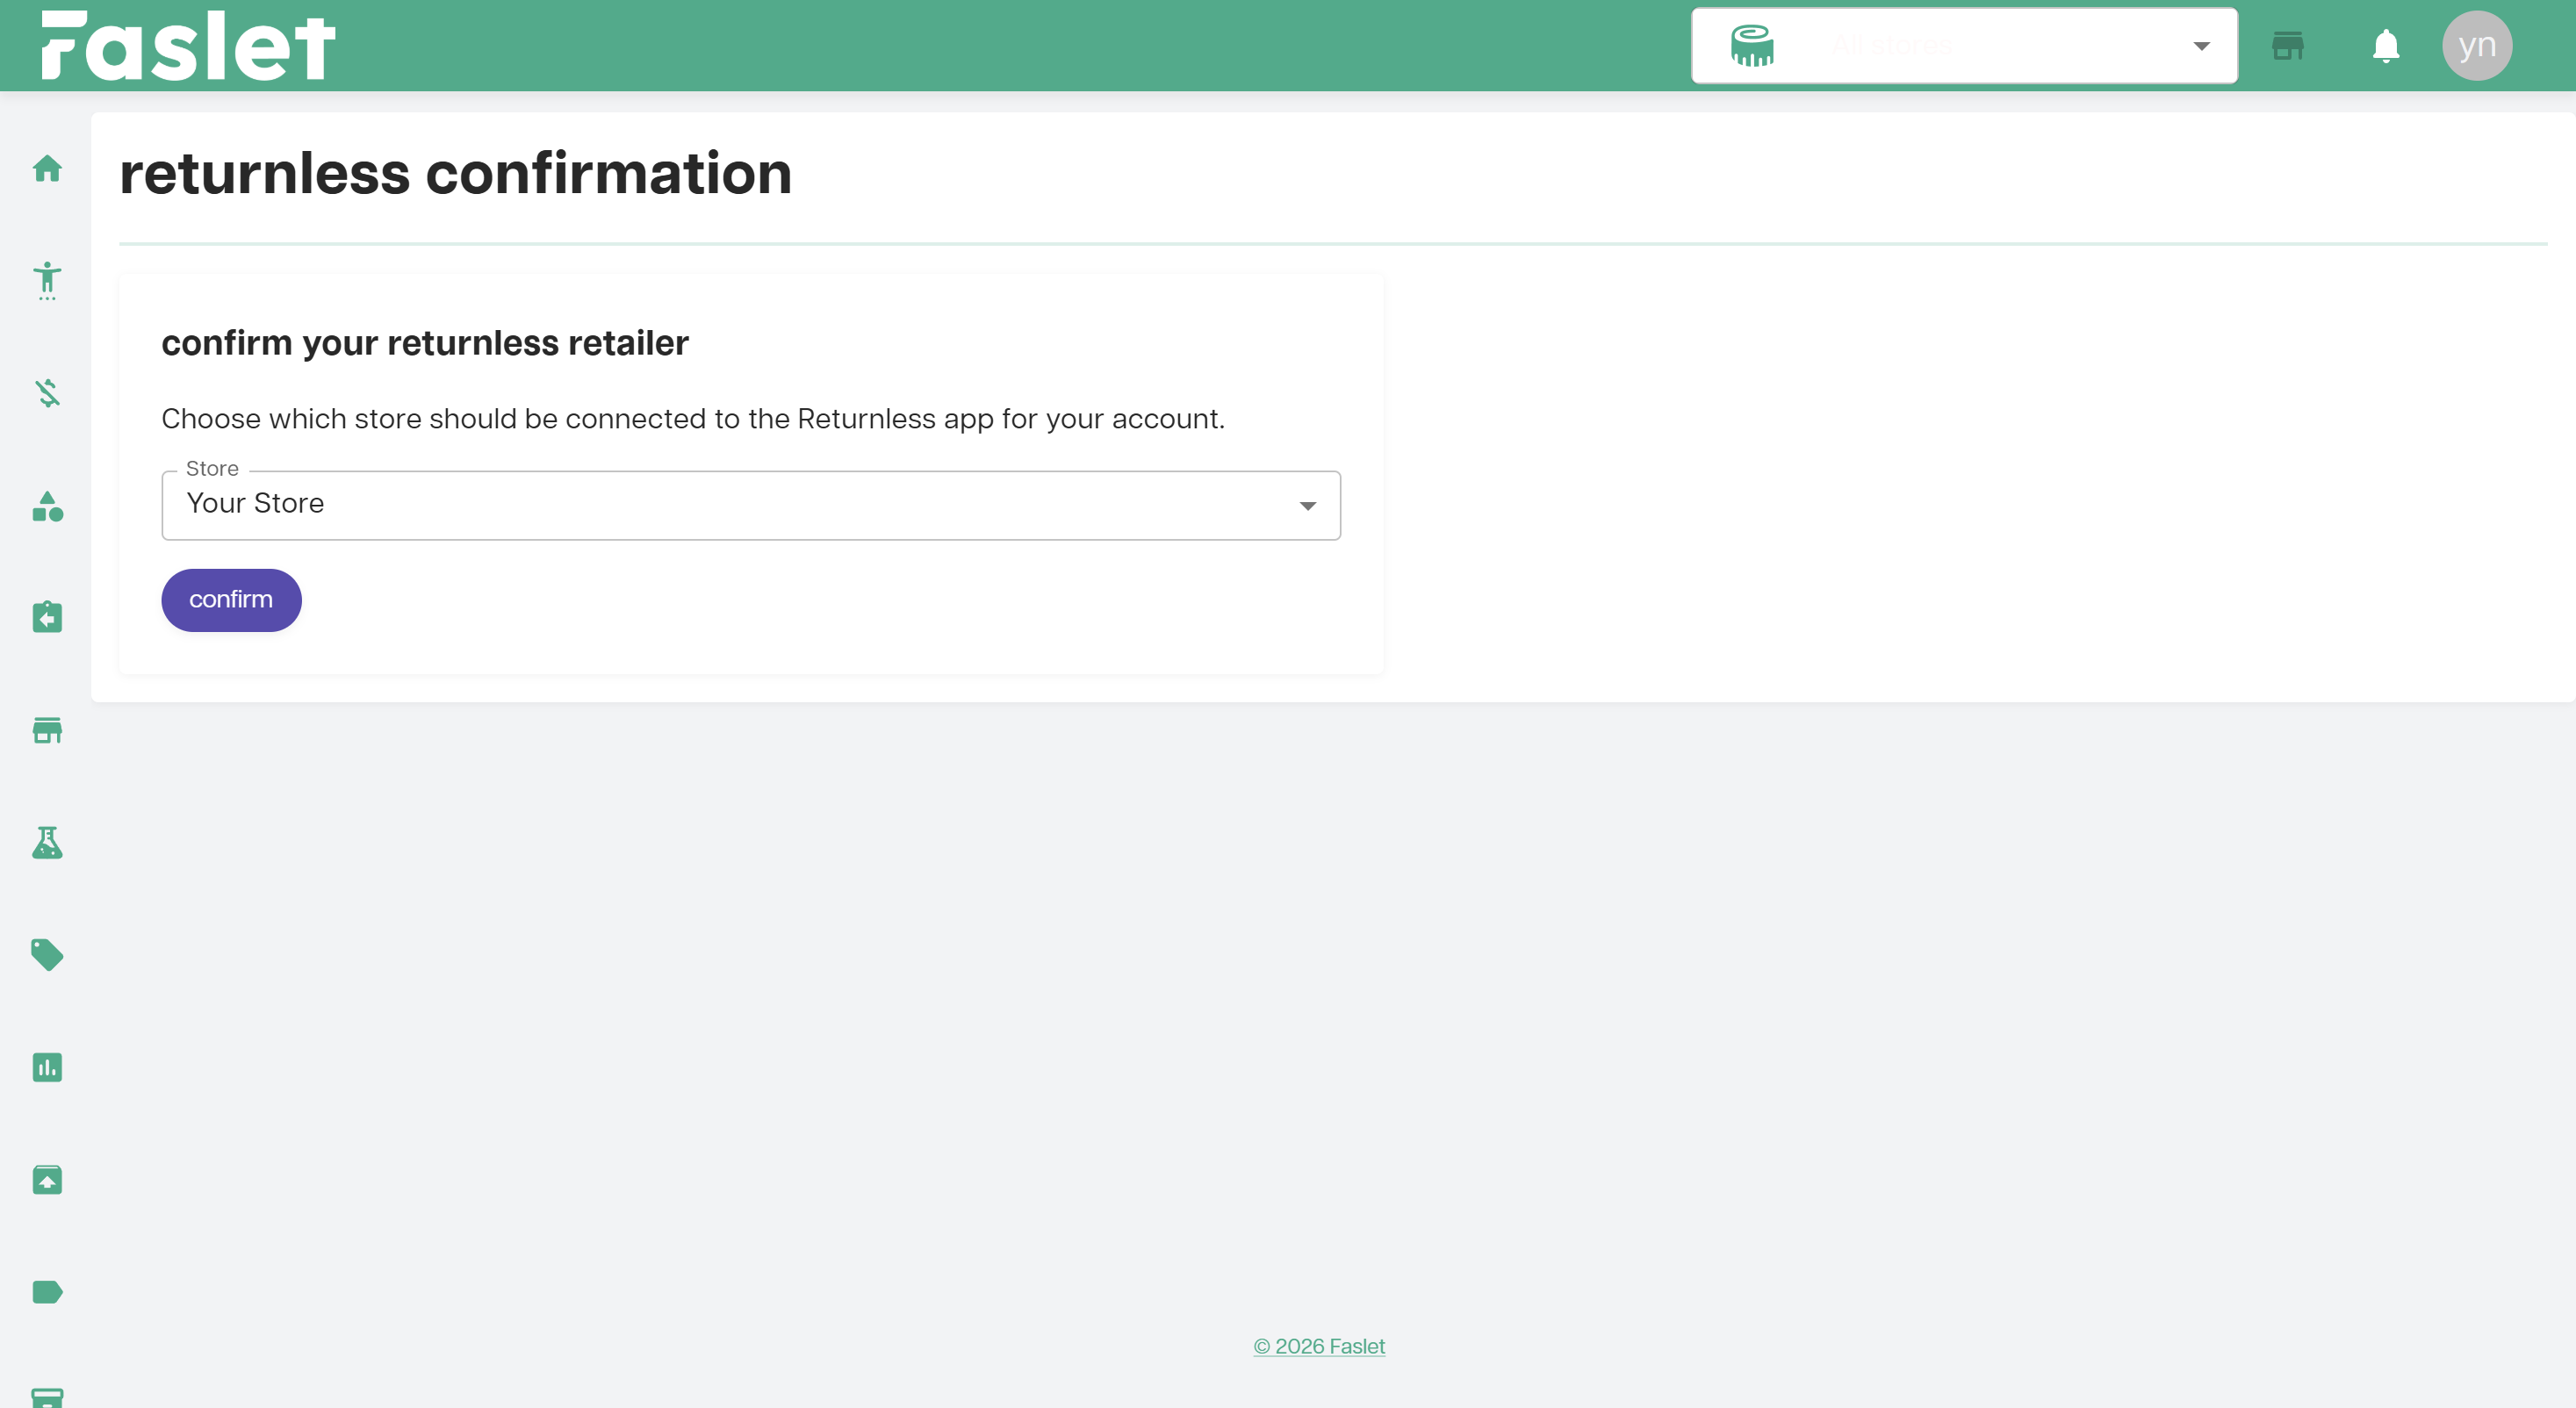
Task: Open the lab flask experiments sidebar icon
Action: pos(47,843)
